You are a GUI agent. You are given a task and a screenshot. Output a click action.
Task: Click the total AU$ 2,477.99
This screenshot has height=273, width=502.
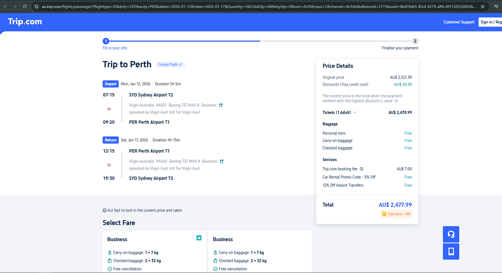pyautogui.click(x=395, y=205)
